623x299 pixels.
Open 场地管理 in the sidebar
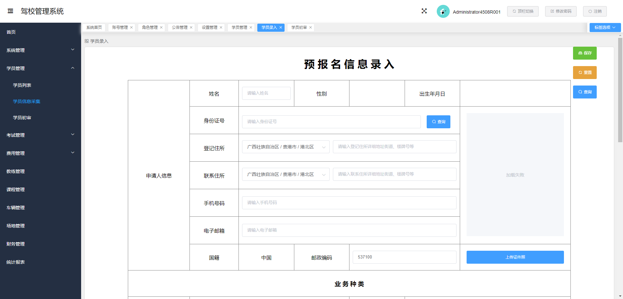pyautogui.click(x=41, y=226)
